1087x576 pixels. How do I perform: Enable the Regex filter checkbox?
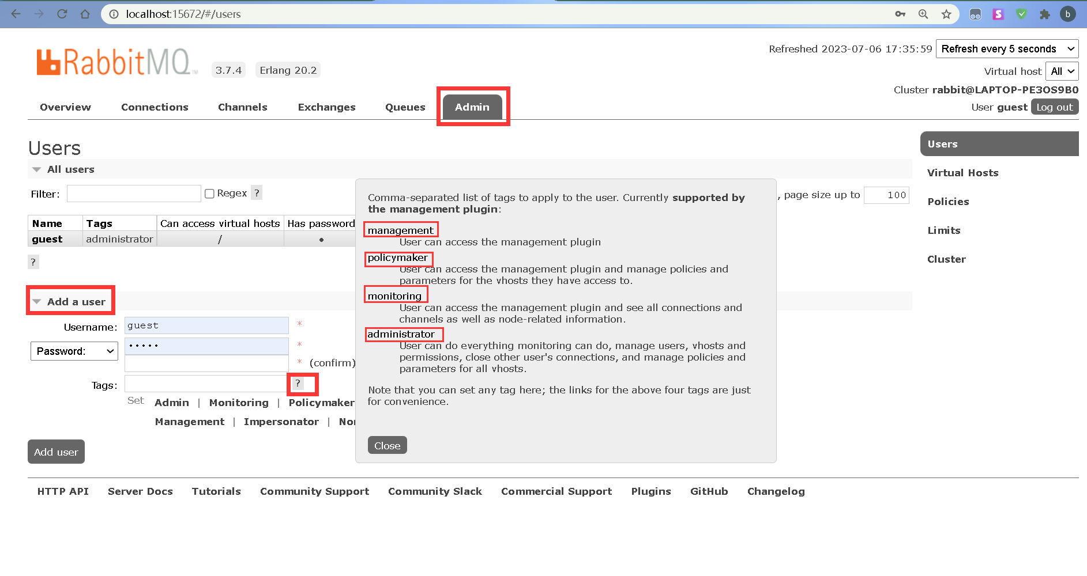pyautogui.click(x=209, y=194)
